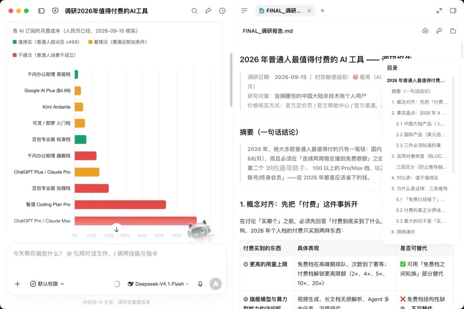Select 豆包专业版 标准档 green bar
The image size is (464, 309).
(80, 139)
